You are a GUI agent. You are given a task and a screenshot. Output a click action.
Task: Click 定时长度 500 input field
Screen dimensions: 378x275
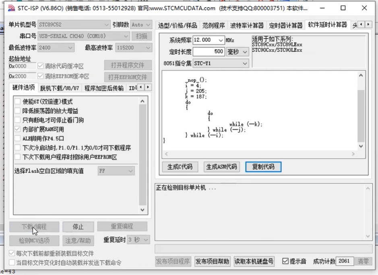click(209, 52)
